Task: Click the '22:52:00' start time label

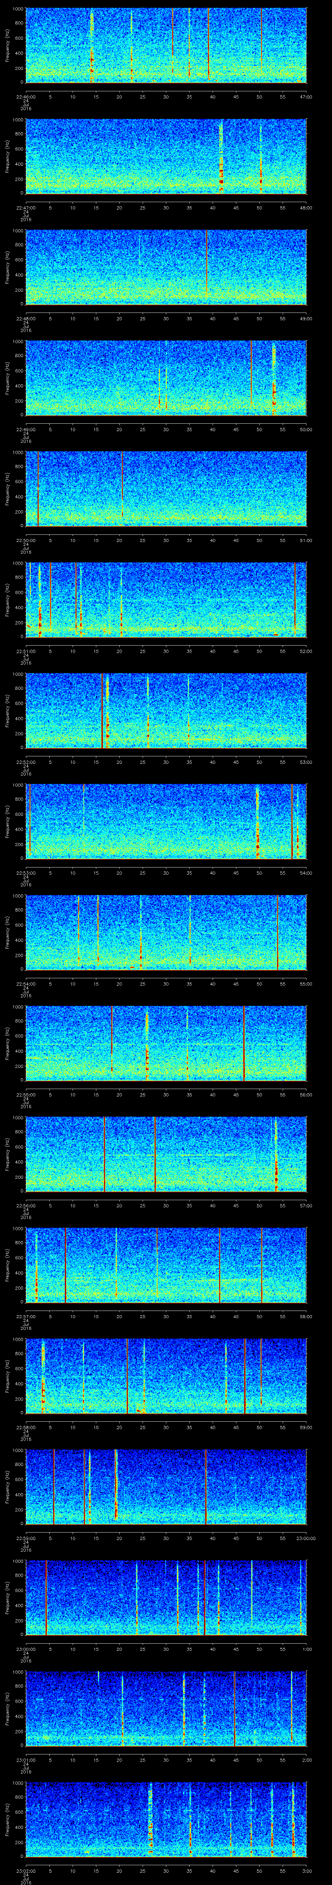Action: [26, 762]
